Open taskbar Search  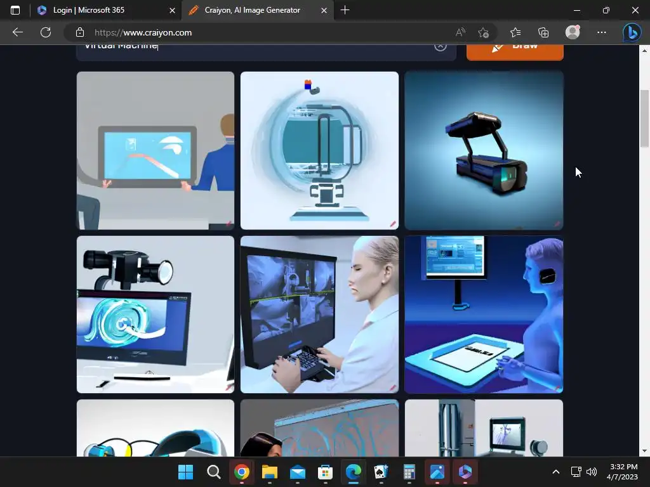[x=213, y=472]
